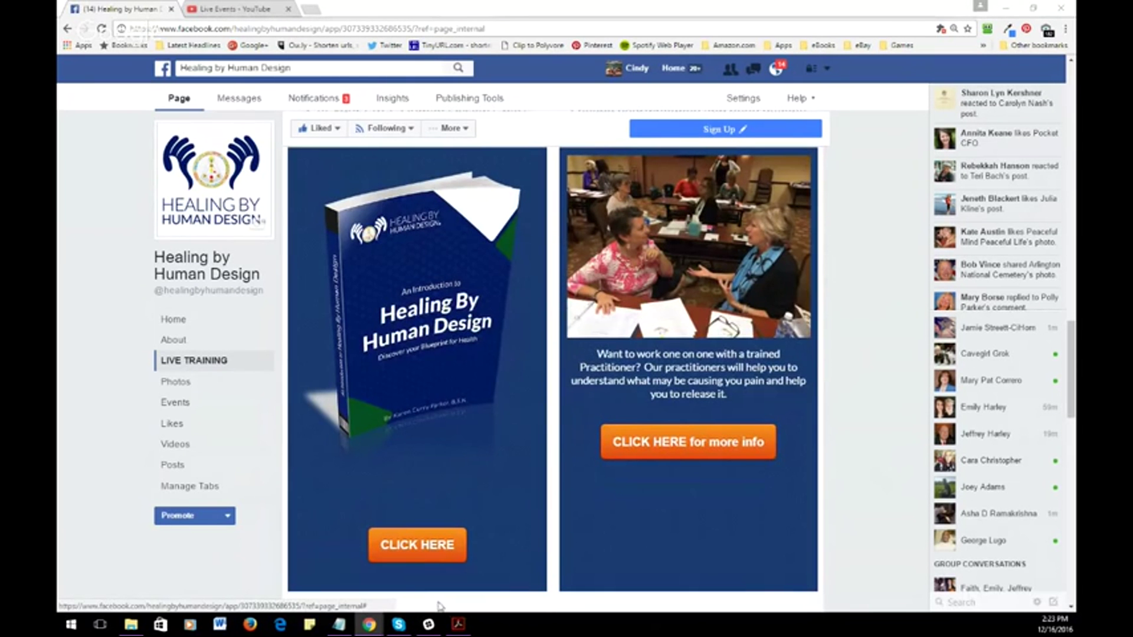Open Events in the page sidebar
Screen dimensions: 1133x637
pyautogui.click(x=175, y=402)
